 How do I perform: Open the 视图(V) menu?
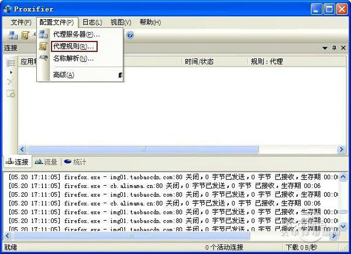point(121,22)
